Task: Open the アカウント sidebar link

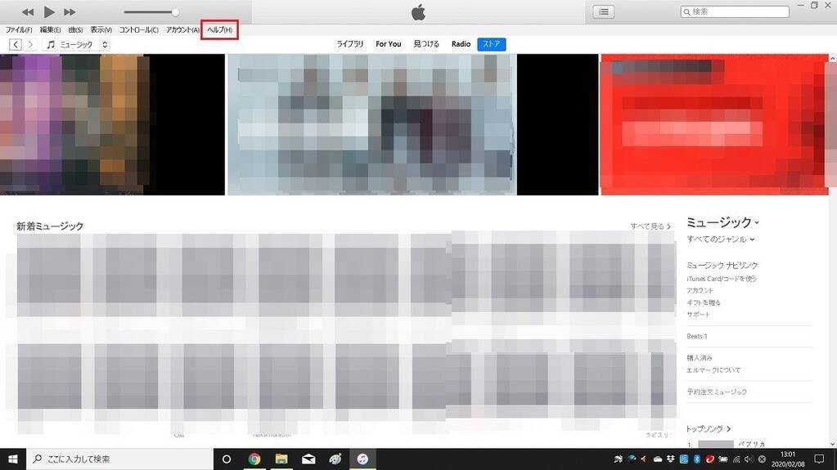Action: (700, 291)
